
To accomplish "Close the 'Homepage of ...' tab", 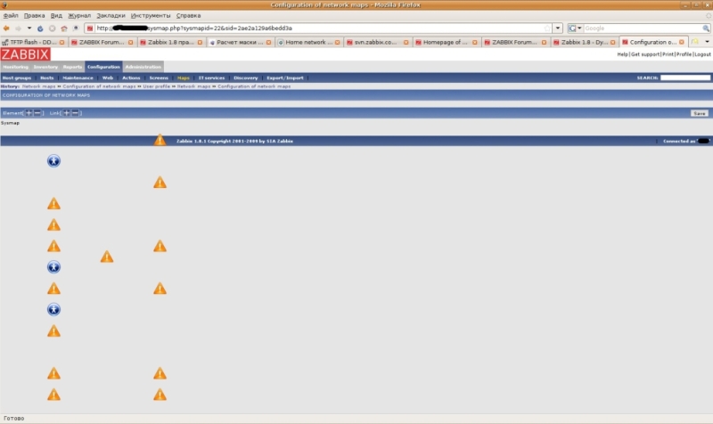I will point(475,42).
